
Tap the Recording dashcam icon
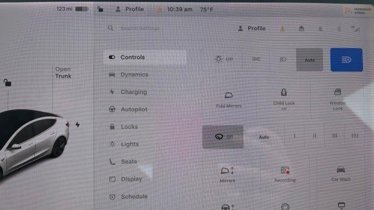[x=285, y=174]
